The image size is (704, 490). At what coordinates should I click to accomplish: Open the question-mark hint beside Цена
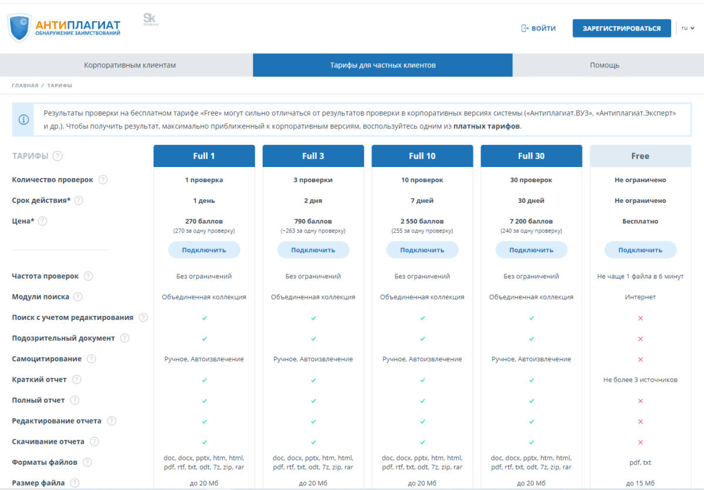[x=42, y=221]
